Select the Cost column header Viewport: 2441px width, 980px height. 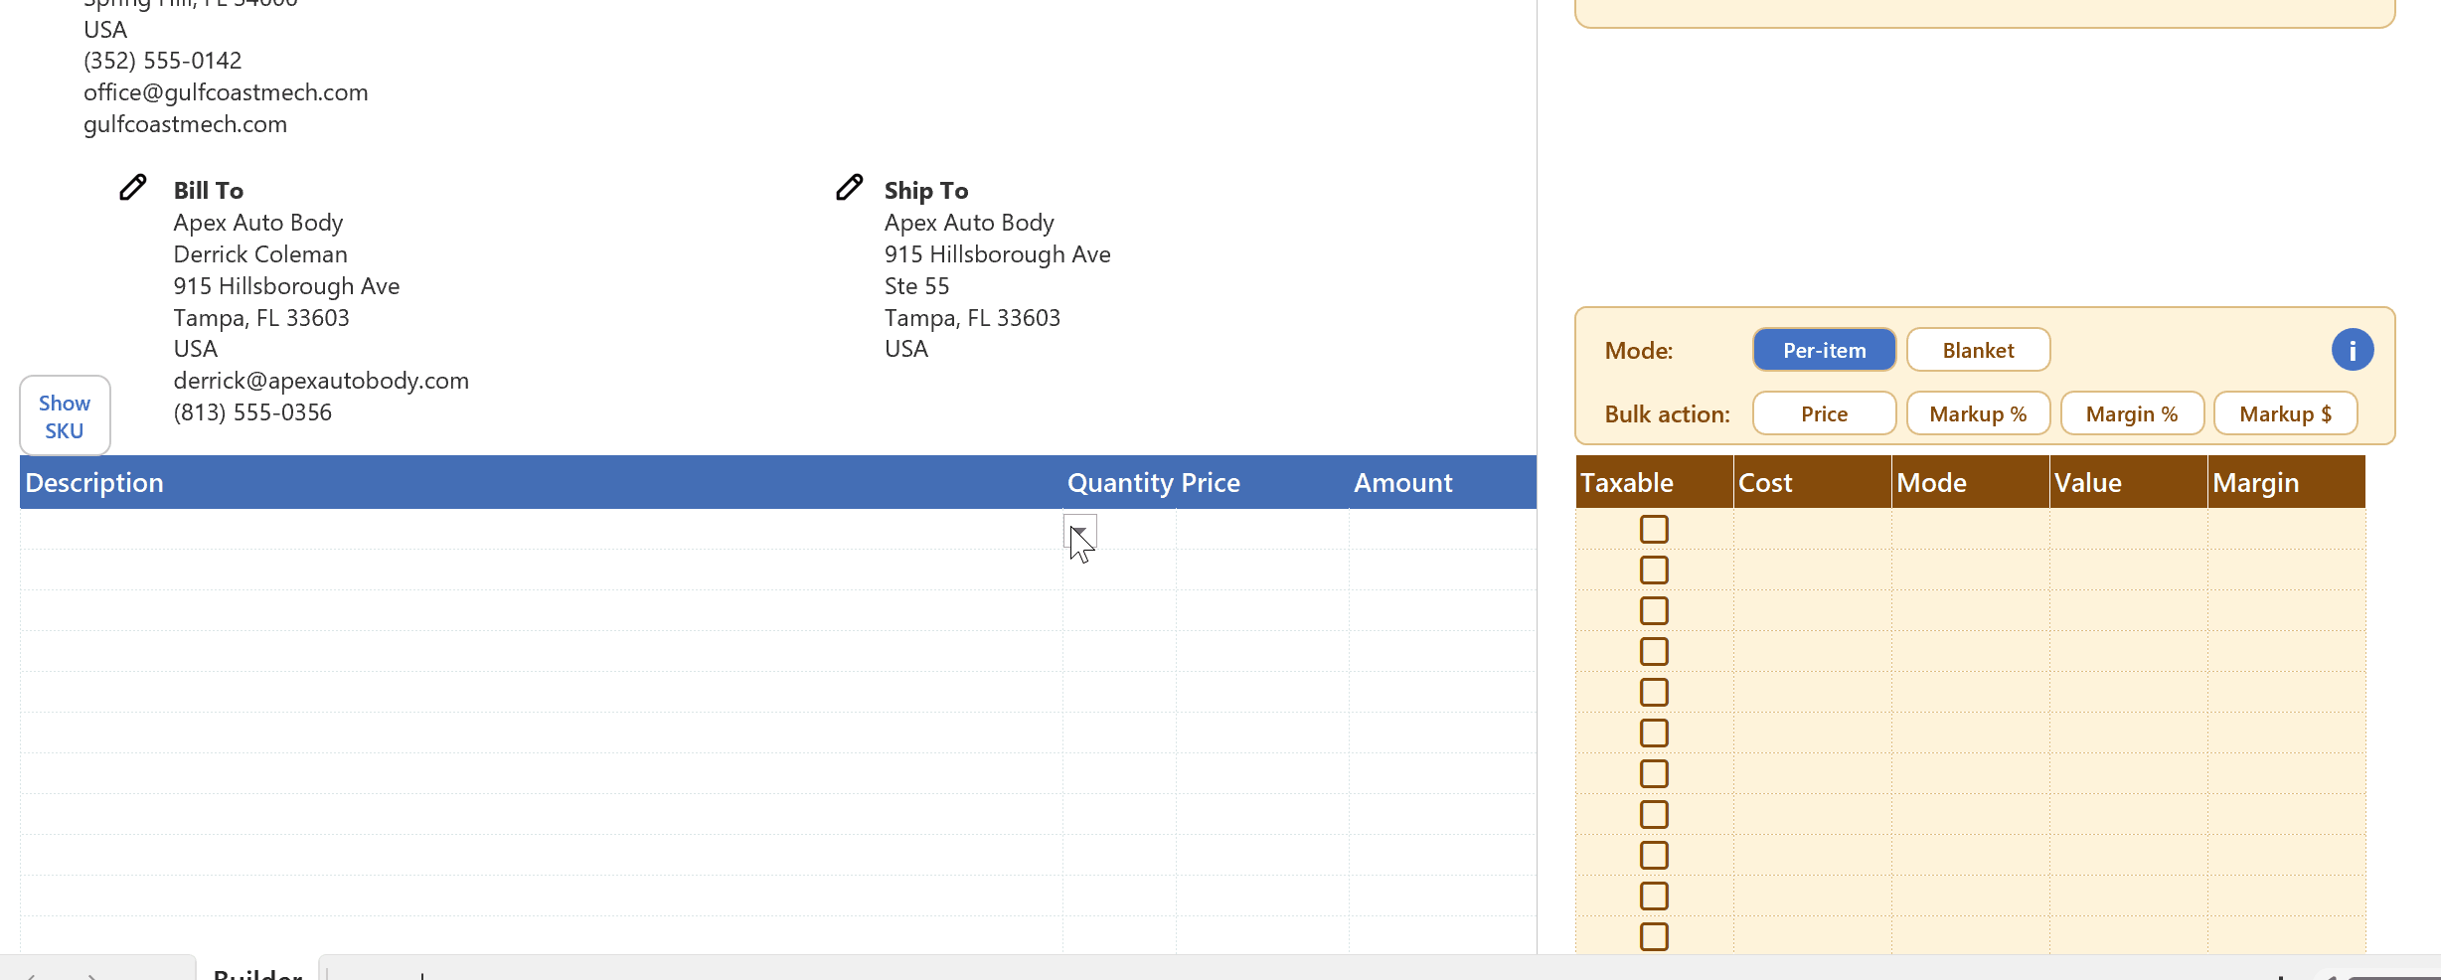[1812, 483]
